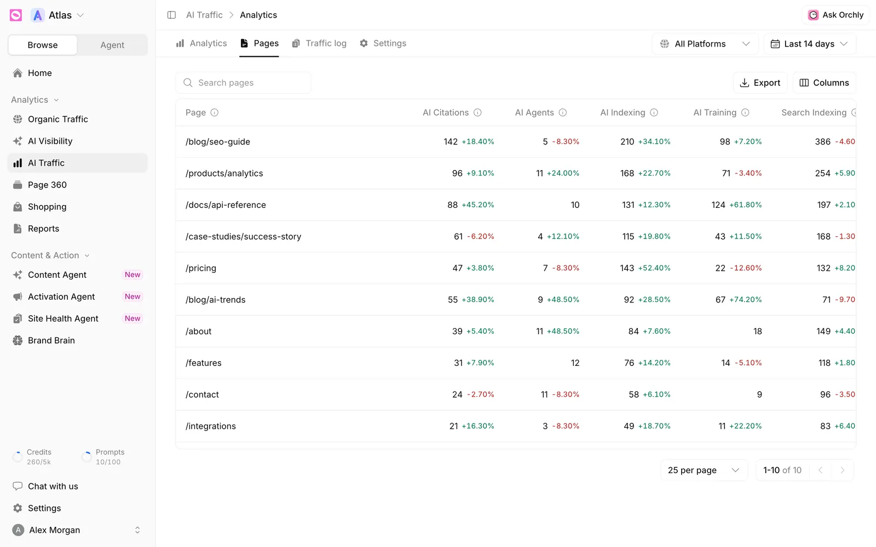Collapse the Content & Action section
Viewport: 876px width, 547px height.
point(50,255)
